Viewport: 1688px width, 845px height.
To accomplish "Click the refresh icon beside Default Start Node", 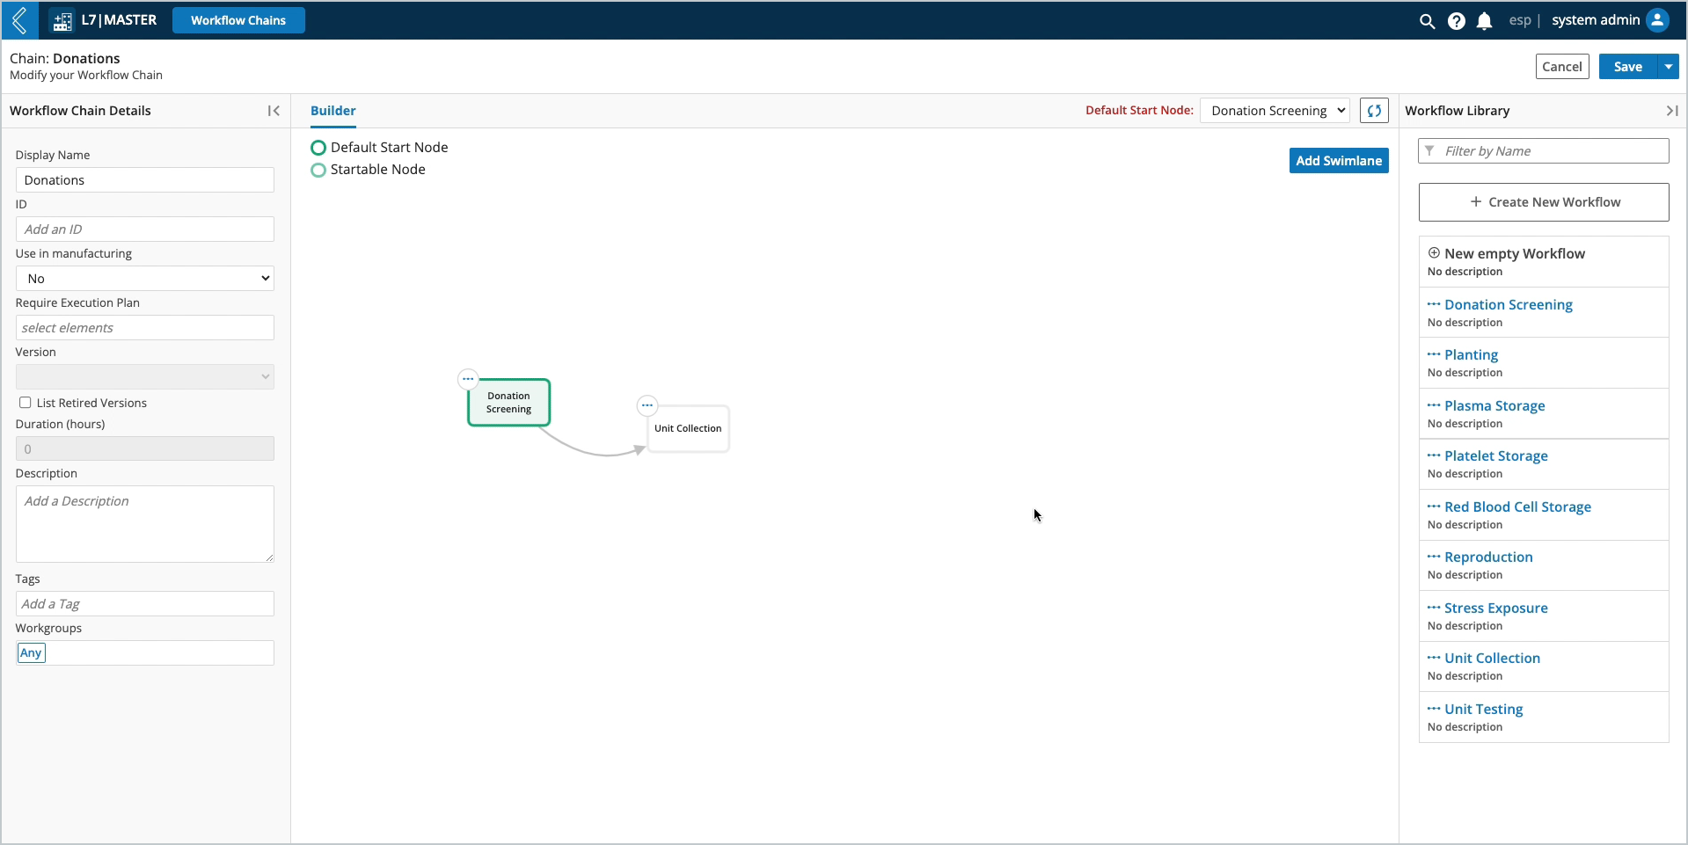I will (1374, 111).
